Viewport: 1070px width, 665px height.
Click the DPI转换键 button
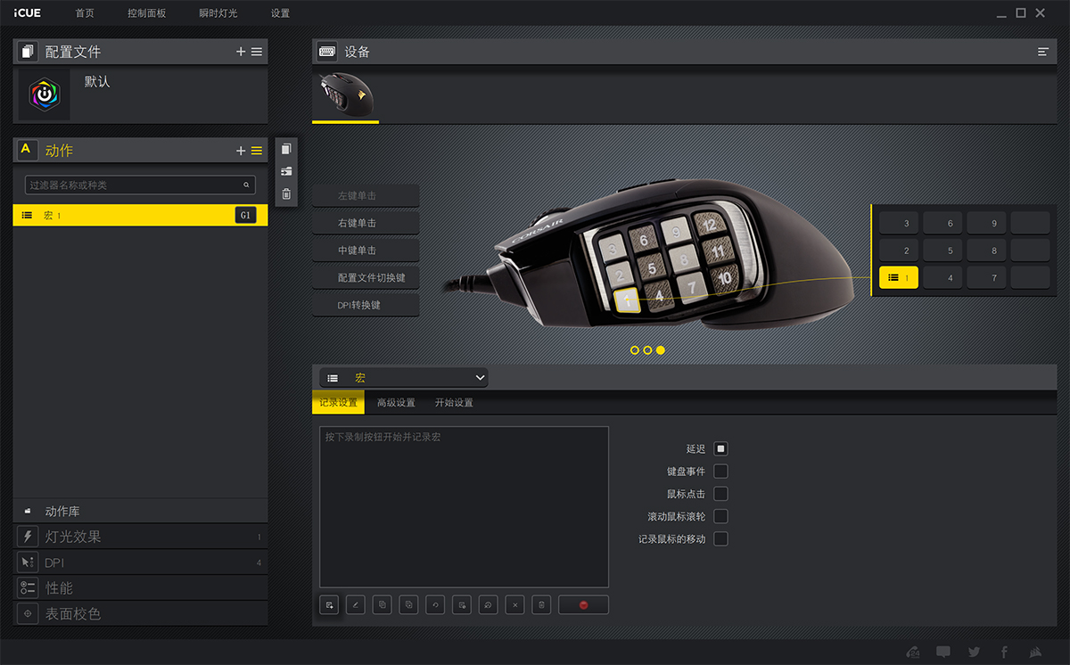[x=366, y=305]
